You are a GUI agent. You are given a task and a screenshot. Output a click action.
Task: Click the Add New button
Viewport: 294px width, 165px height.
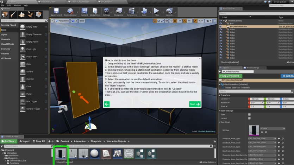pyautogui.click(x=8, y=141)
